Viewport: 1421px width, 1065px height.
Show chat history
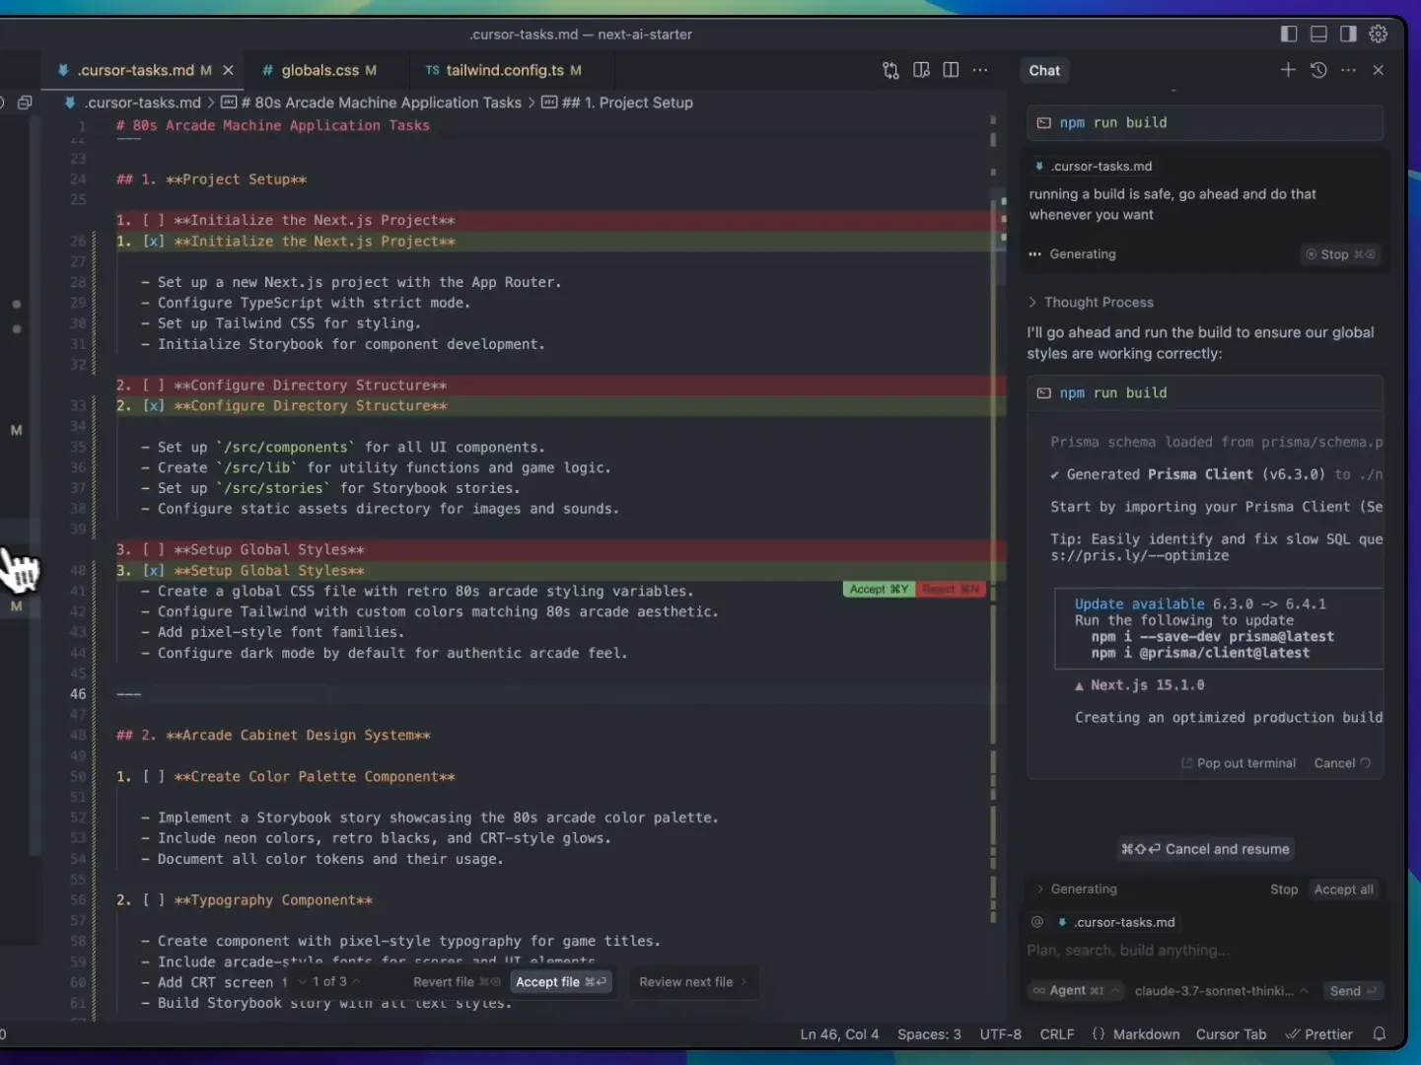[x=1318, y=70]
